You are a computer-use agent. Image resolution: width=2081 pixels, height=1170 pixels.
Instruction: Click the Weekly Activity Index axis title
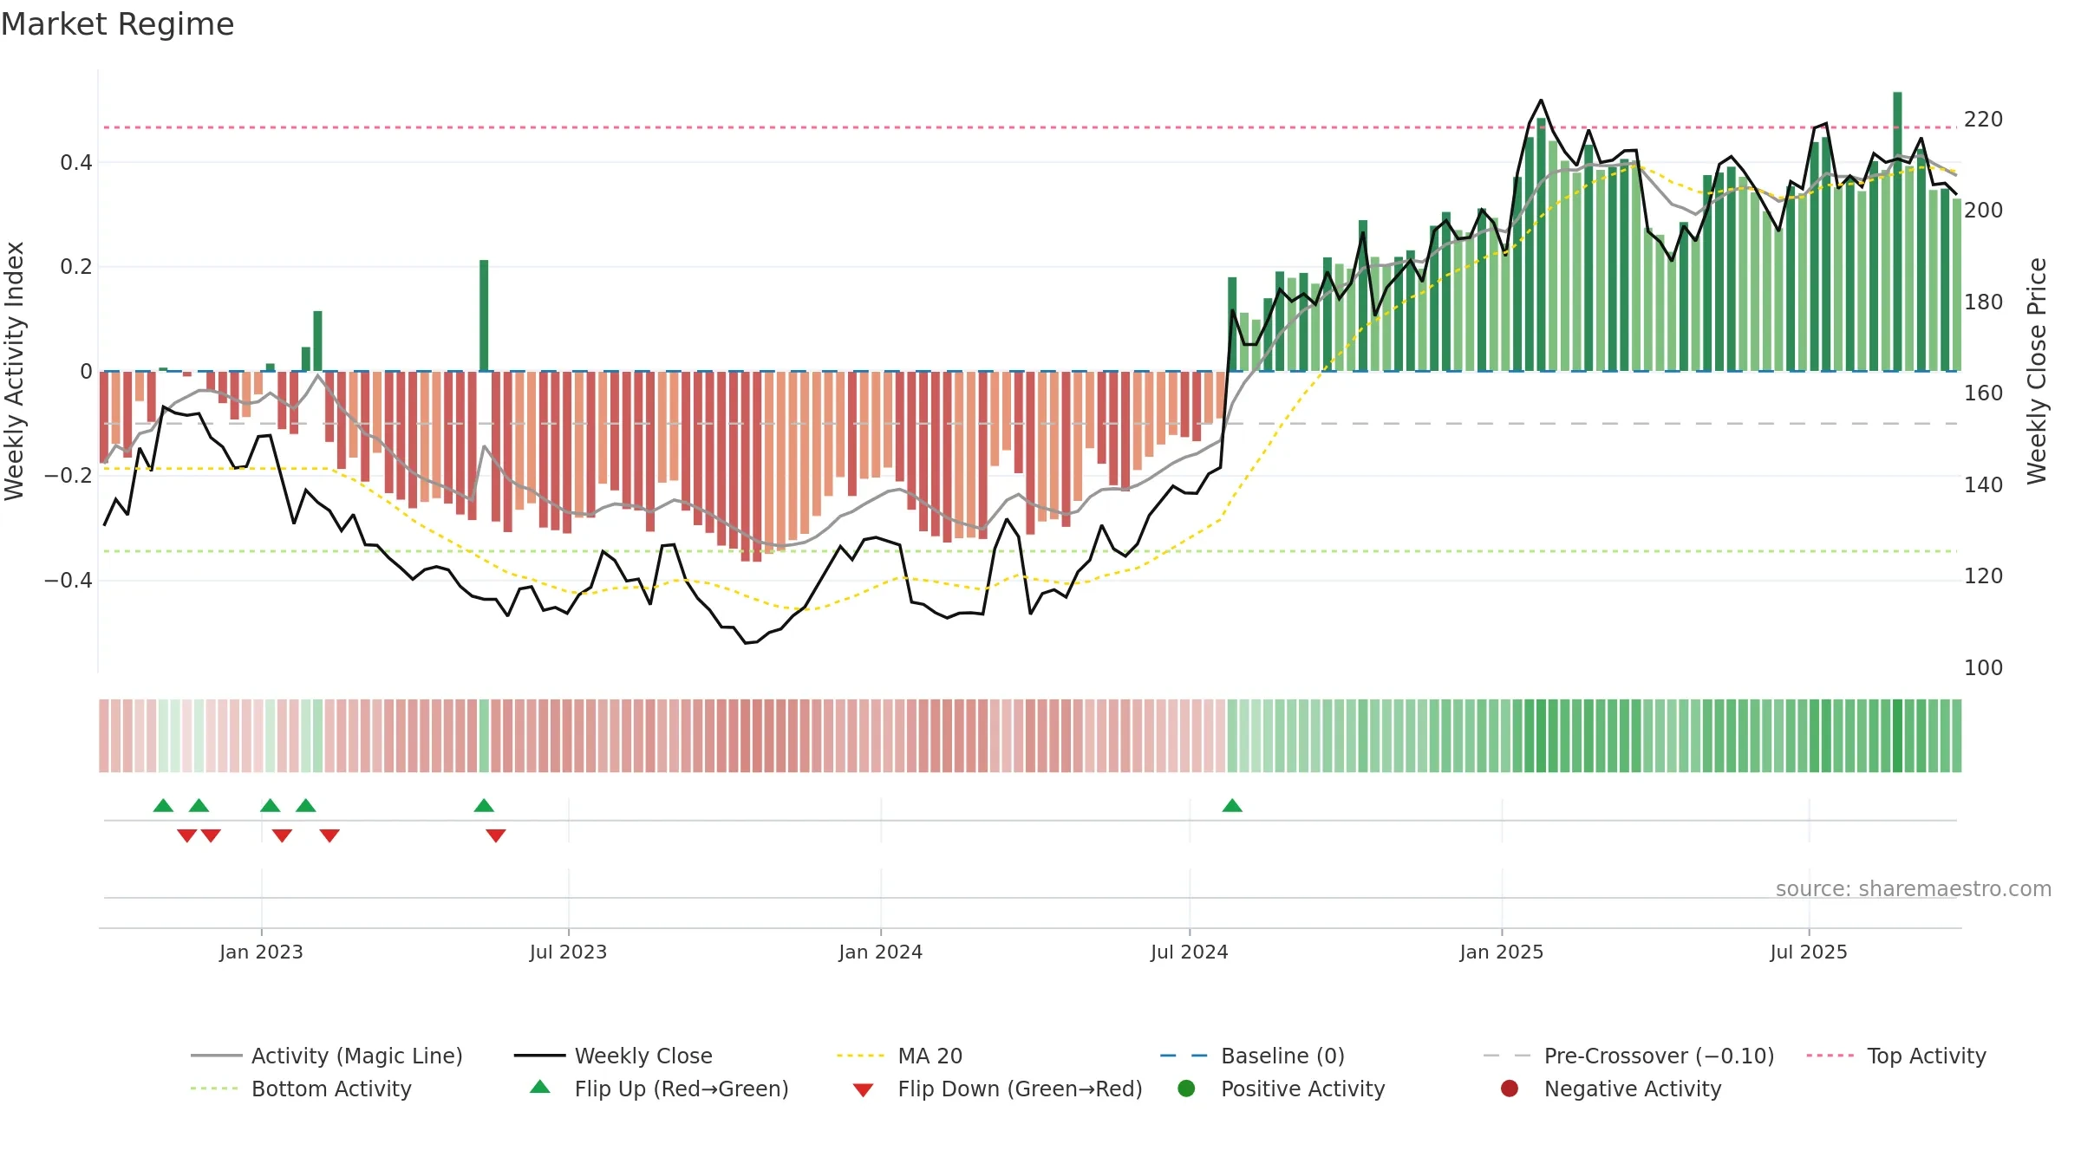tap(15, 371)
